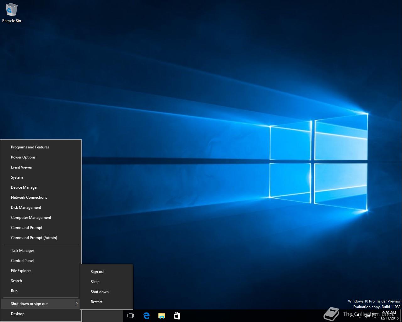Choose System from the menu
This screenshot has height=322, width=402.
[x=41, y=177]
